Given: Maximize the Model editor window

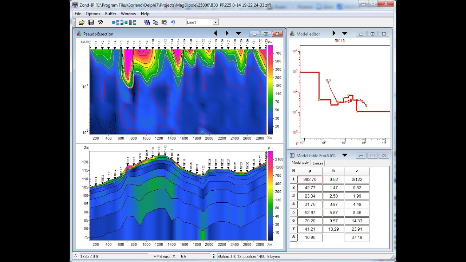Looking at the screenshot, I should (372, 34).
